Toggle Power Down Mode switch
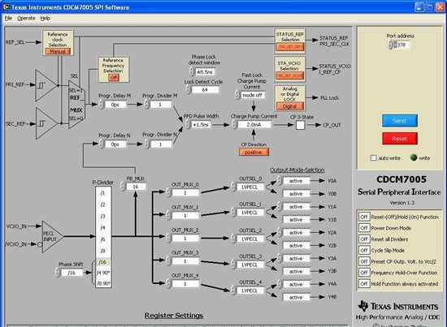The width and height of the screenshot is (447, 327). [x=364, y=228]
